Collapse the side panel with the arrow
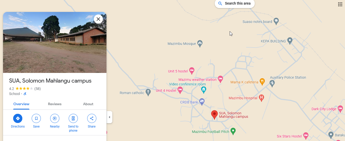Image resolution: width=345 pixels, height=141 pixels. pyautogui.click(x=110, y=117)
